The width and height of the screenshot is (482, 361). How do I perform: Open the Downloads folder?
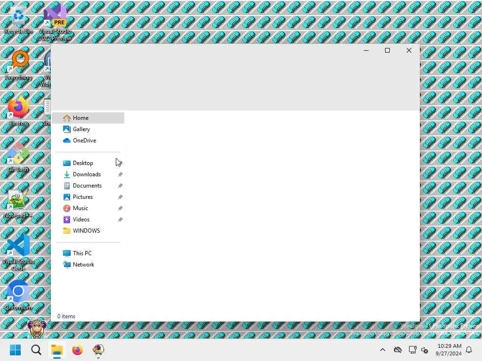(88, 174)
